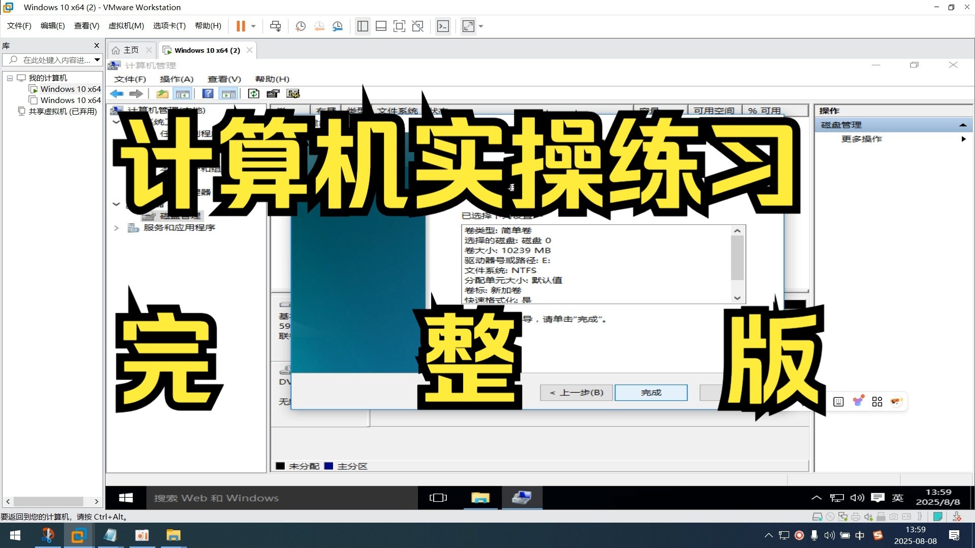Open the snapshot manager
Viewport: 975px width, 548px height.
click(x=338, y=26)
